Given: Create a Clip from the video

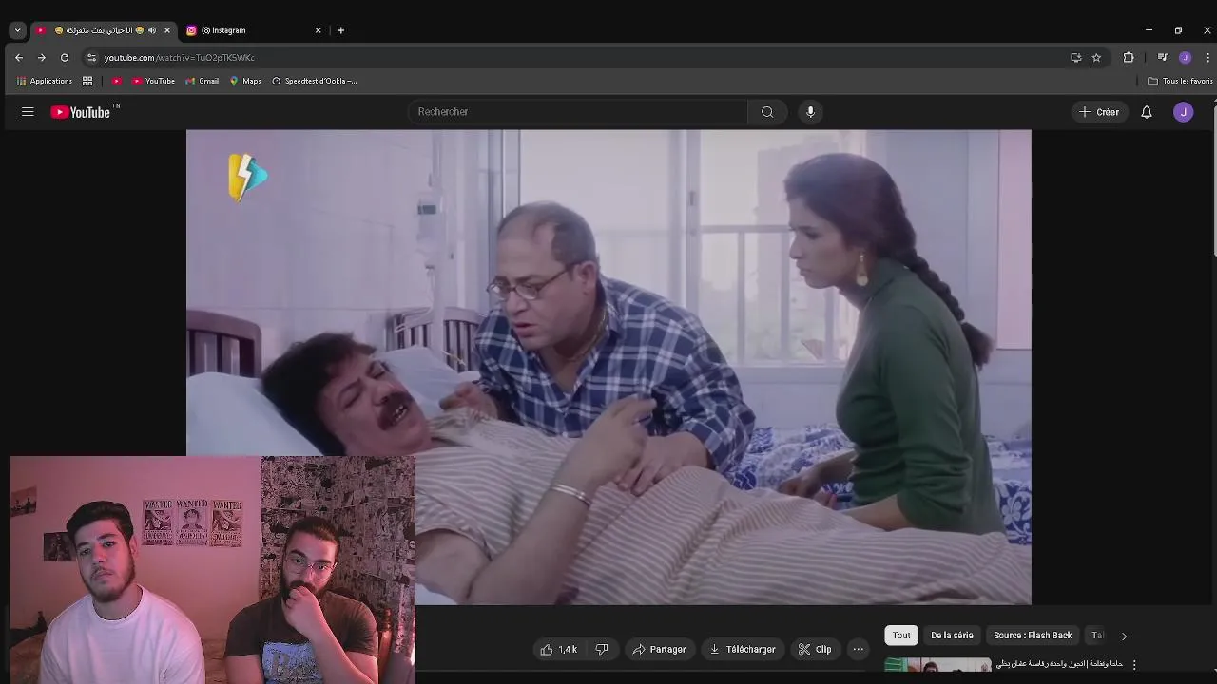Looking at the screenshot, I should point(815,650).
